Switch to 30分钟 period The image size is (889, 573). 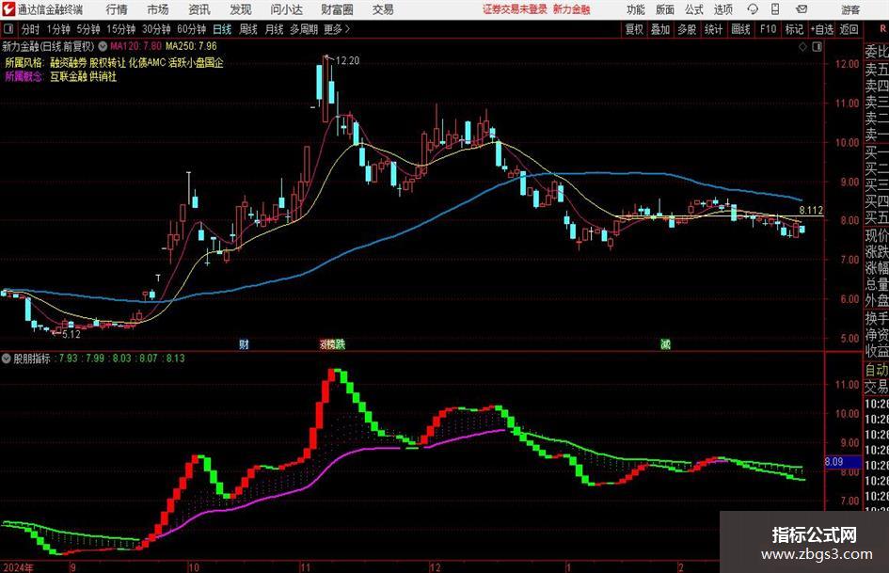point(156,29)
